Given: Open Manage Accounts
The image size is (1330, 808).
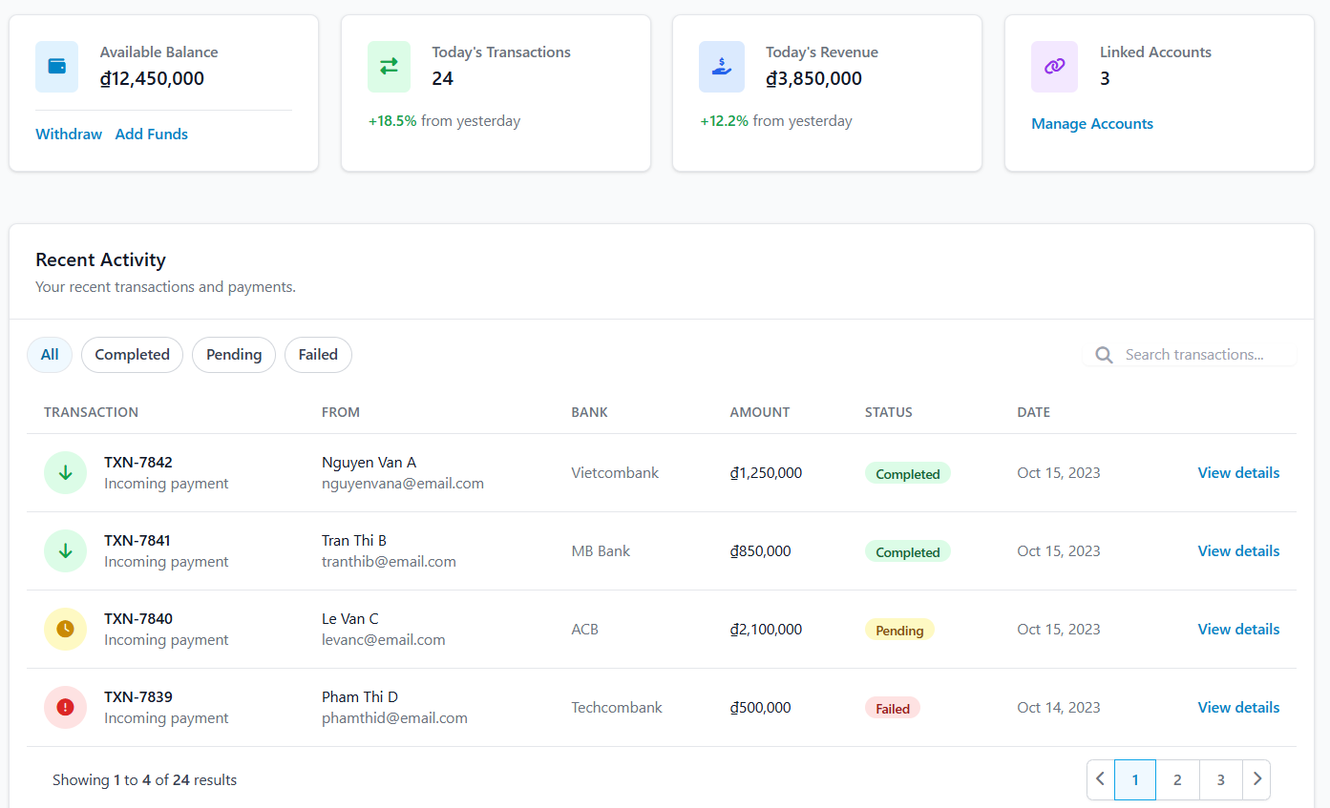Looking at the screenshot, I should (1092, 123).
